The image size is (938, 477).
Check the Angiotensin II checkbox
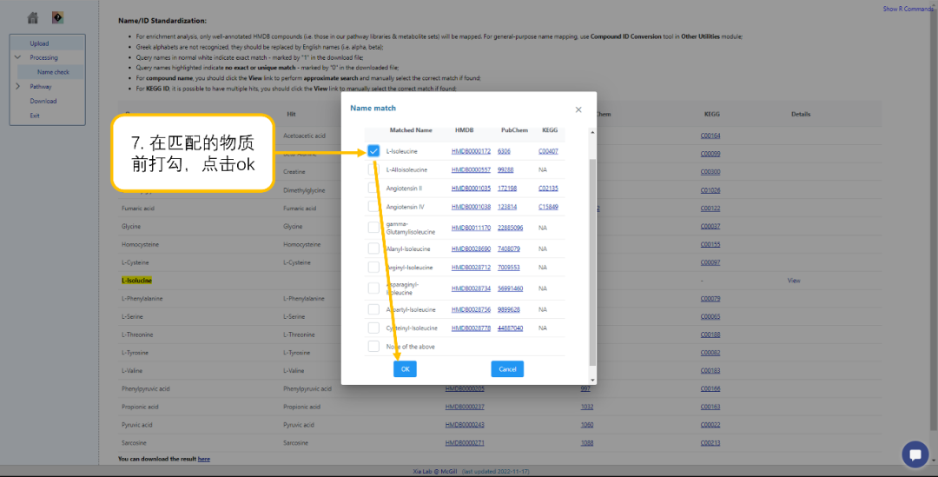click(x=373, y=188)
